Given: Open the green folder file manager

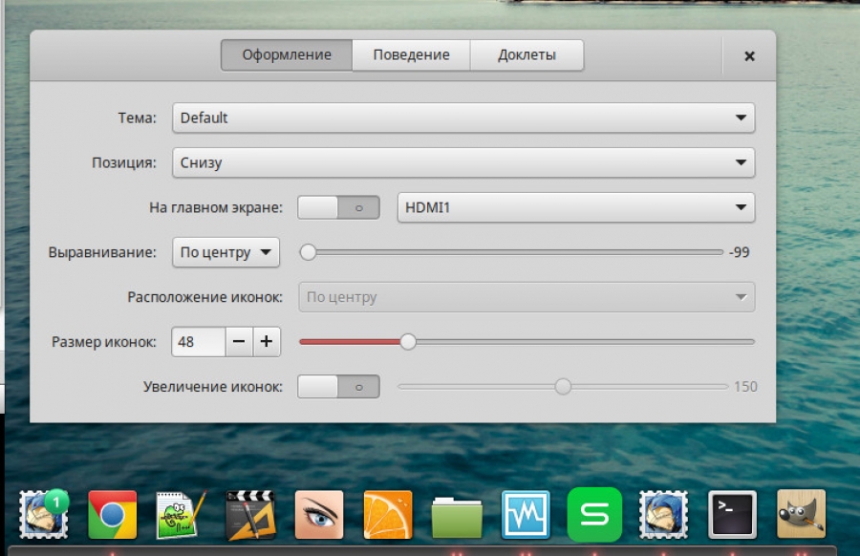Looking at the screenshot, I should click(457, 517).
